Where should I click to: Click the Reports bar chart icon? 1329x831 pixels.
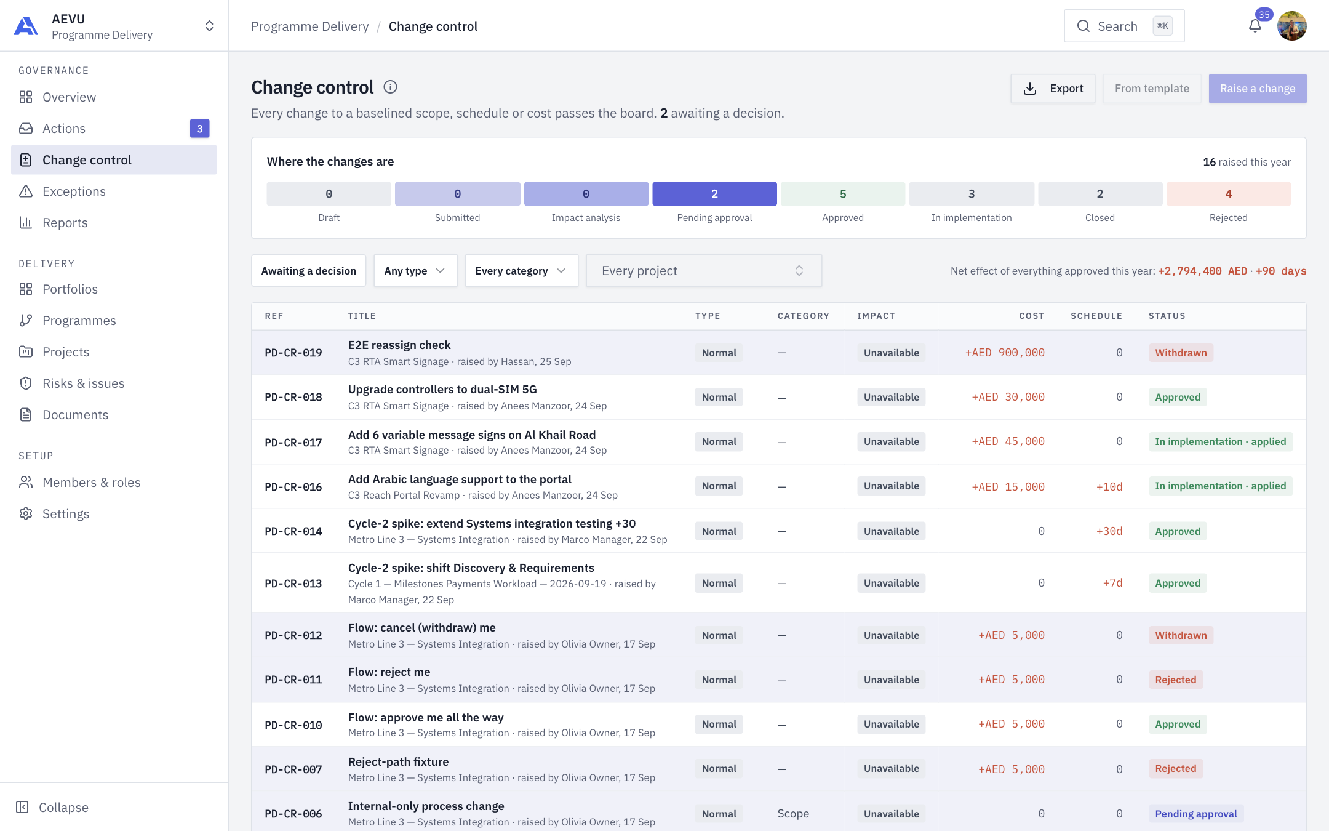click(x=26, y=223)
